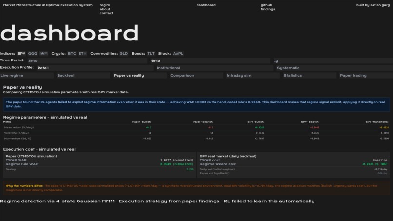Open the github link
This screenshot has width=393, height=221.
click(x=266, y=5)
